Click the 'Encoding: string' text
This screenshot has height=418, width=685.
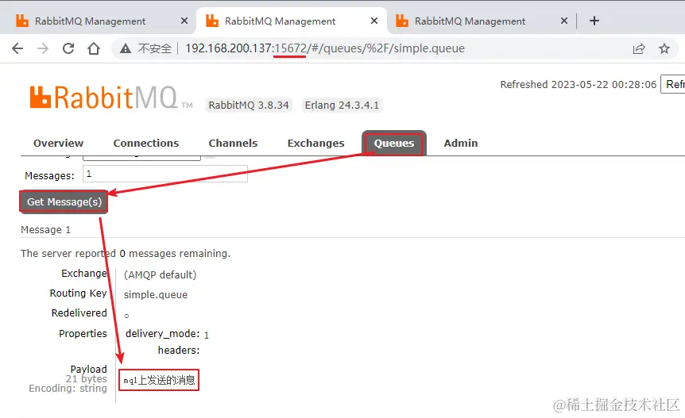(68, 389)
